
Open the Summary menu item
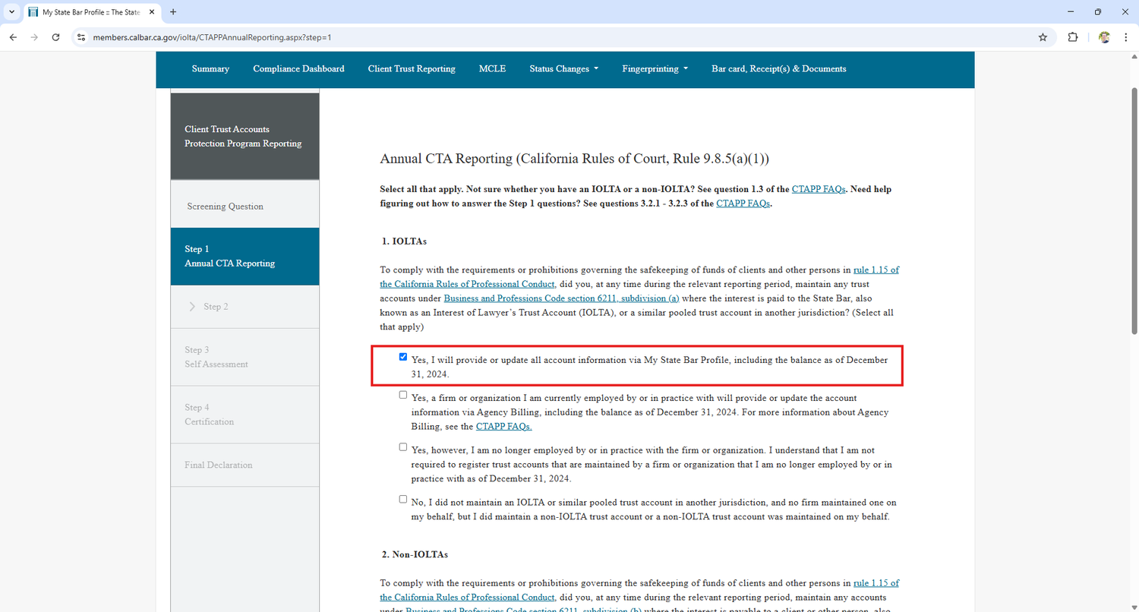(x=210, y=68)
